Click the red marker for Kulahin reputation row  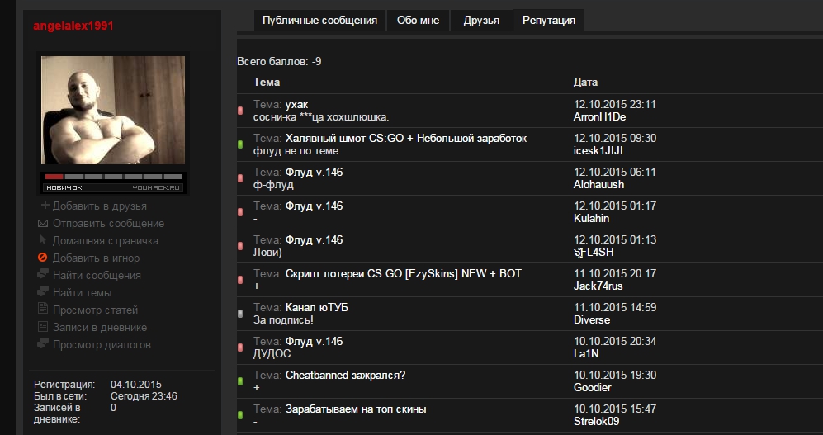pos(240,212)
